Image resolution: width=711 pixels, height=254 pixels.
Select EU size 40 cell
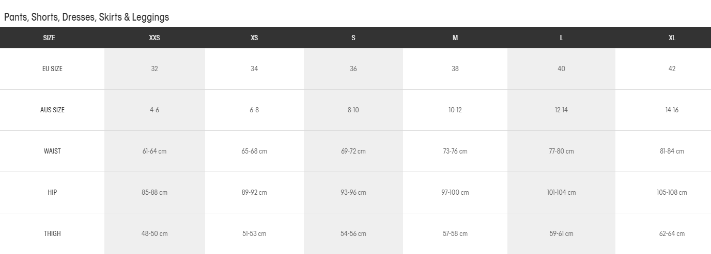coord(562,69)
